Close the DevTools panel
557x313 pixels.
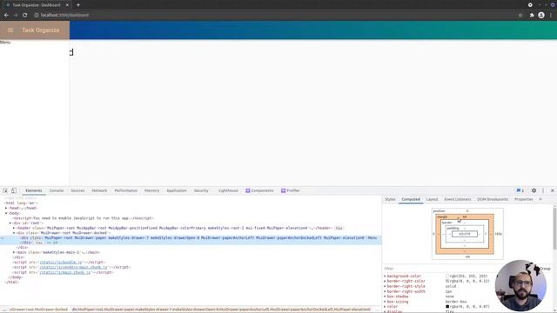click(x=553, y=190)
